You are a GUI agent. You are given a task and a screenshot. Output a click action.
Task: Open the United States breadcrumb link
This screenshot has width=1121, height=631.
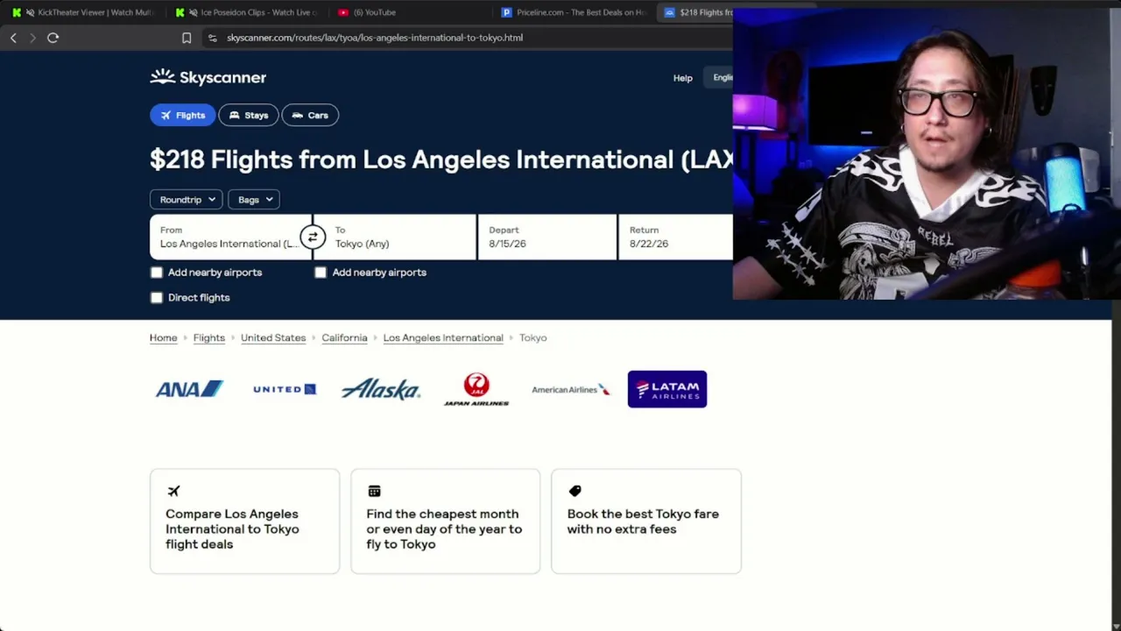(273, 337)
